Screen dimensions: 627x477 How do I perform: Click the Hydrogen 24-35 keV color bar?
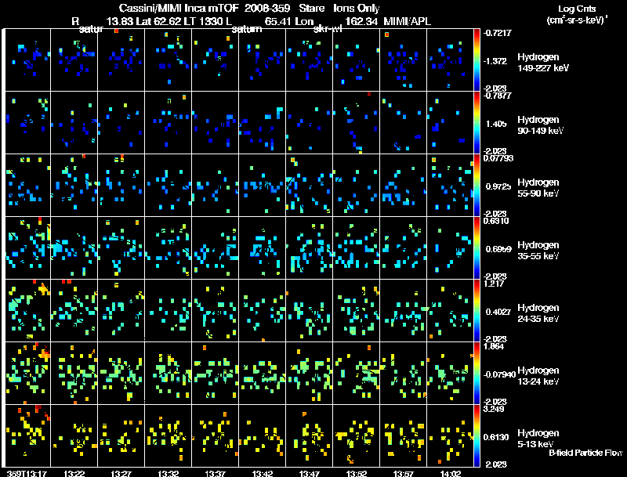(x=477, y=311)
